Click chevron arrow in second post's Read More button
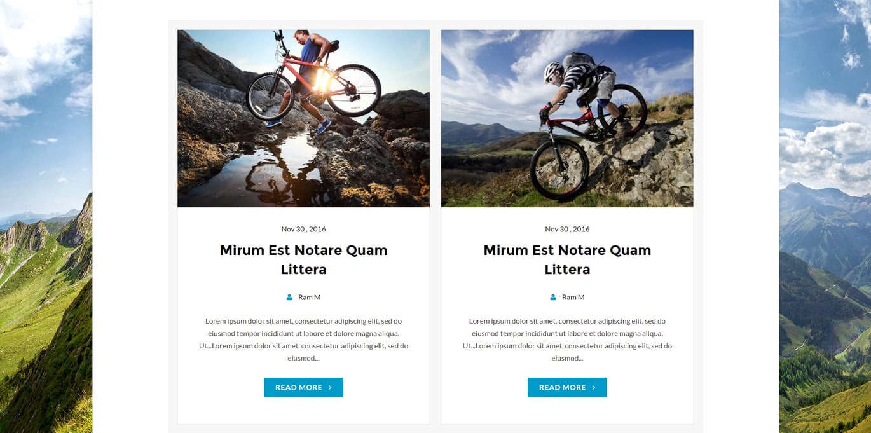 pos(594,387)
